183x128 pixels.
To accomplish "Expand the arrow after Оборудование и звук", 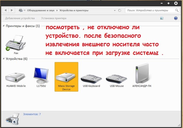I will 57,10.
